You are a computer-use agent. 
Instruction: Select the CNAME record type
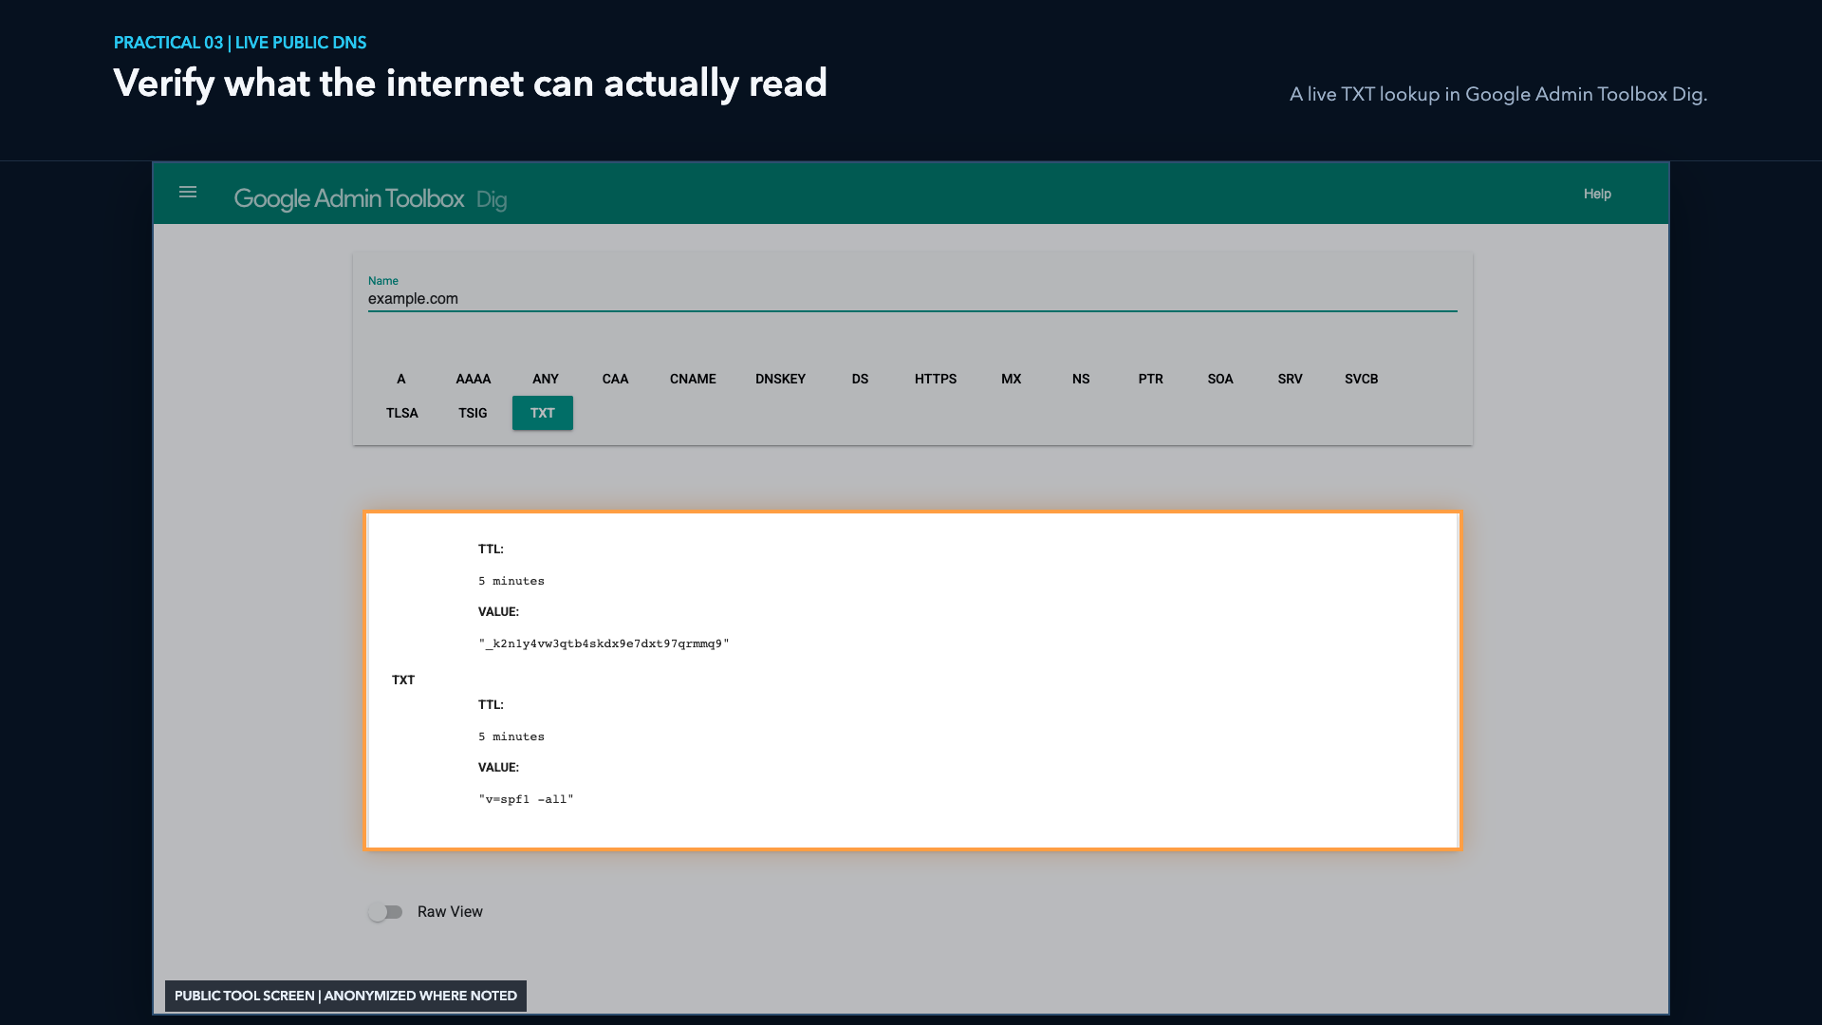pos(693,379)
